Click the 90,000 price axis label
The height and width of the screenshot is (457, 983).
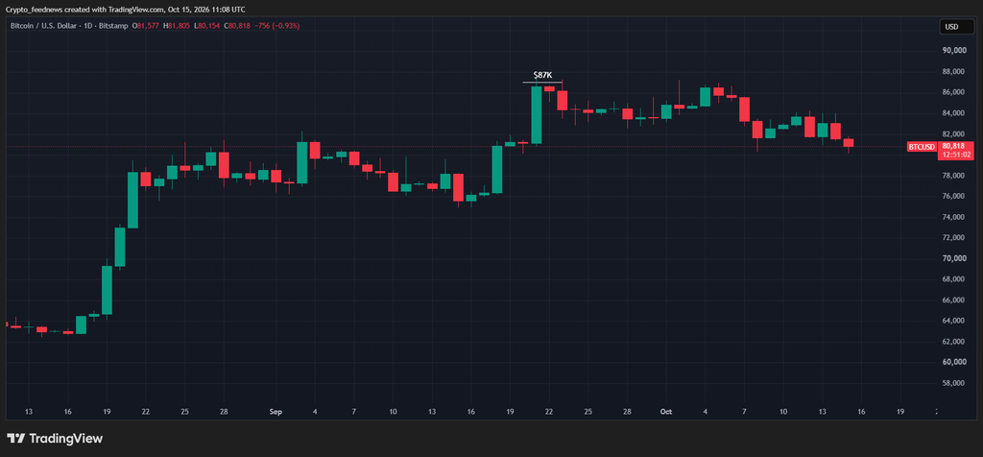pyautogui.click(x=954, y=51)
